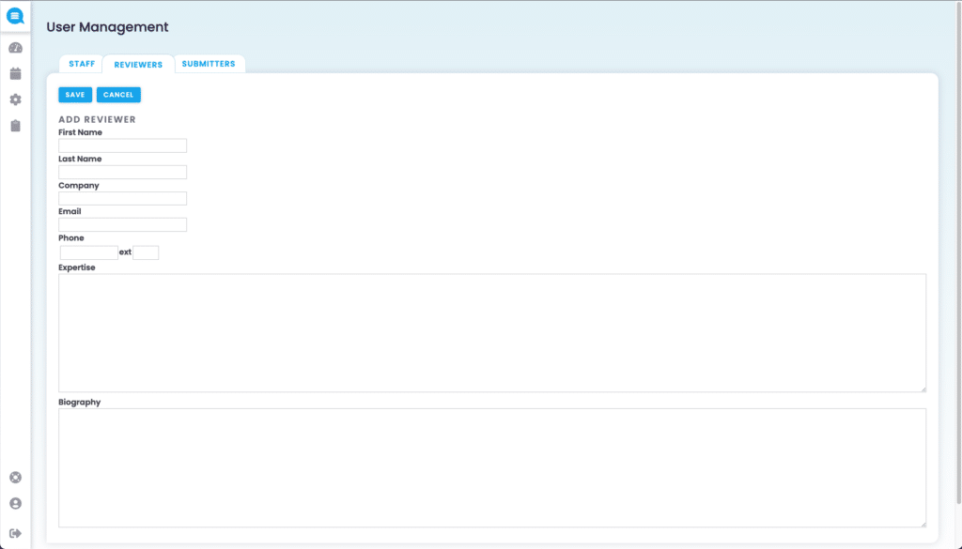The image size is (962, 549).
Task: Click the Biography textarea resize handle
Action: (x=923, y=524)
